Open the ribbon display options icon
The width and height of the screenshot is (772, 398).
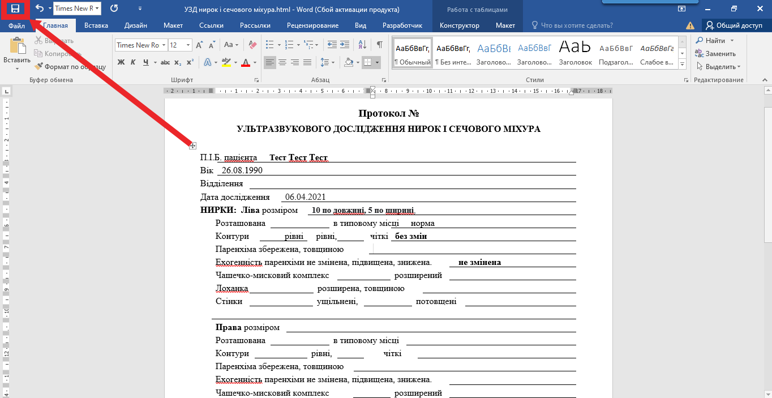pos(682,8)
